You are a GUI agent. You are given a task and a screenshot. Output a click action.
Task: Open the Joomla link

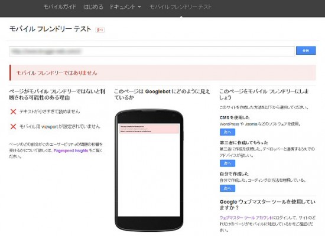click(251, 124)
